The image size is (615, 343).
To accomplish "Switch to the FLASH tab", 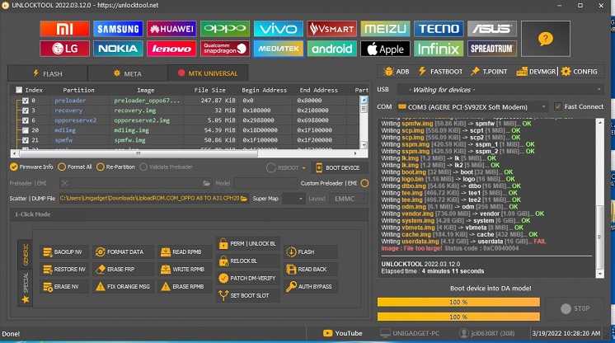I will point(48,73).
